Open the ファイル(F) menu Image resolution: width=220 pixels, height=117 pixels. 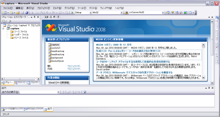point(8,8)
